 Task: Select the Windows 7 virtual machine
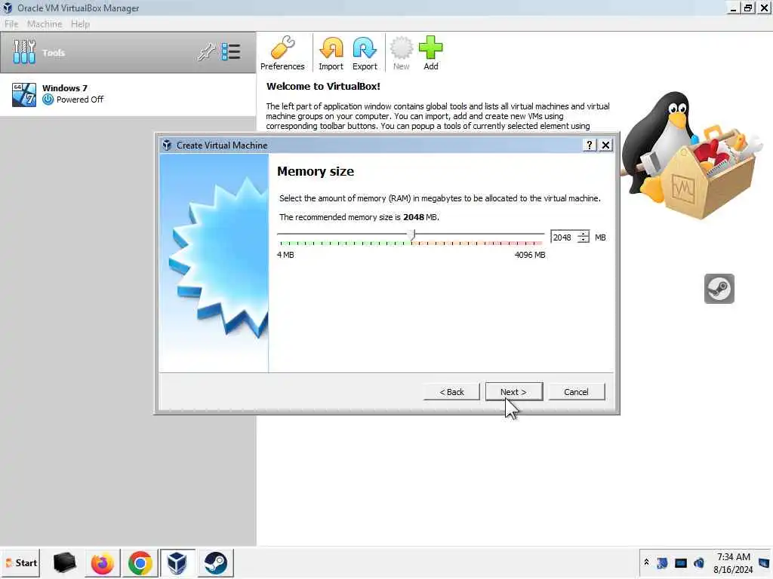click(128, 94)
